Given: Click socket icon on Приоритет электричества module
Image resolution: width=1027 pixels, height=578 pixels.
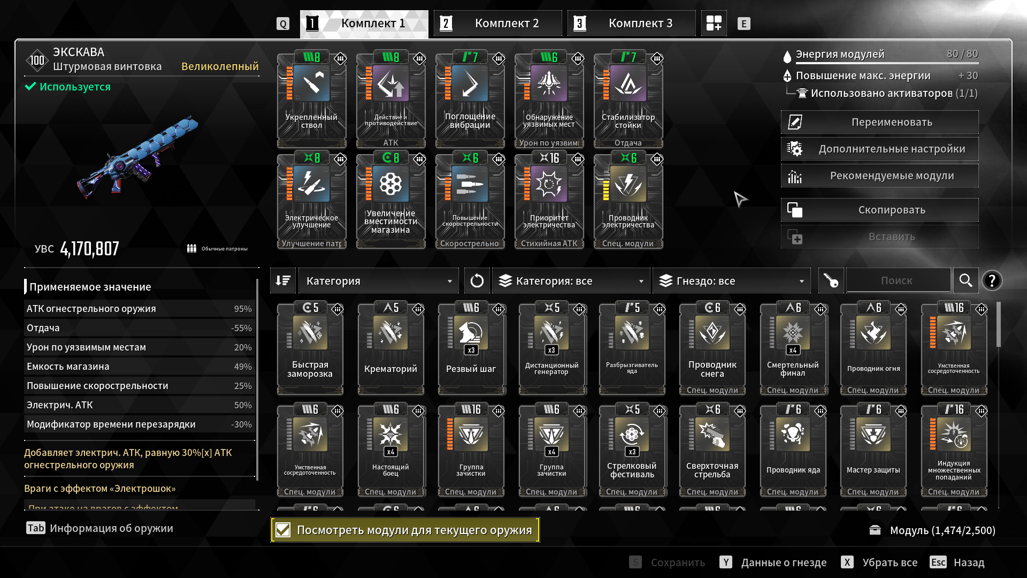Looking at the screenshot, I should (x=578, y=159).
